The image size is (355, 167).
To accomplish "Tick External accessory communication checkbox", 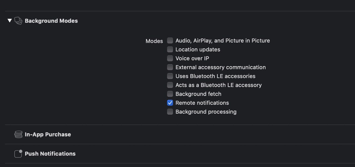I will point(170,67).
